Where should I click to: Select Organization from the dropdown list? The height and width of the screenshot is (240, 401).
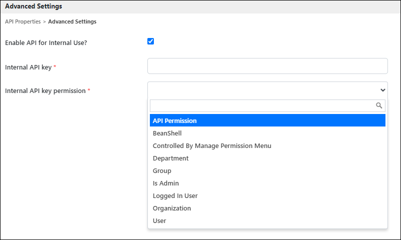click(x=268, y=208)
